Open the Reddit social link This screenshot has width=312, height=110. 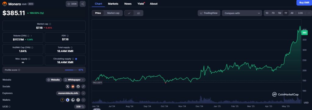click(73, 86)
